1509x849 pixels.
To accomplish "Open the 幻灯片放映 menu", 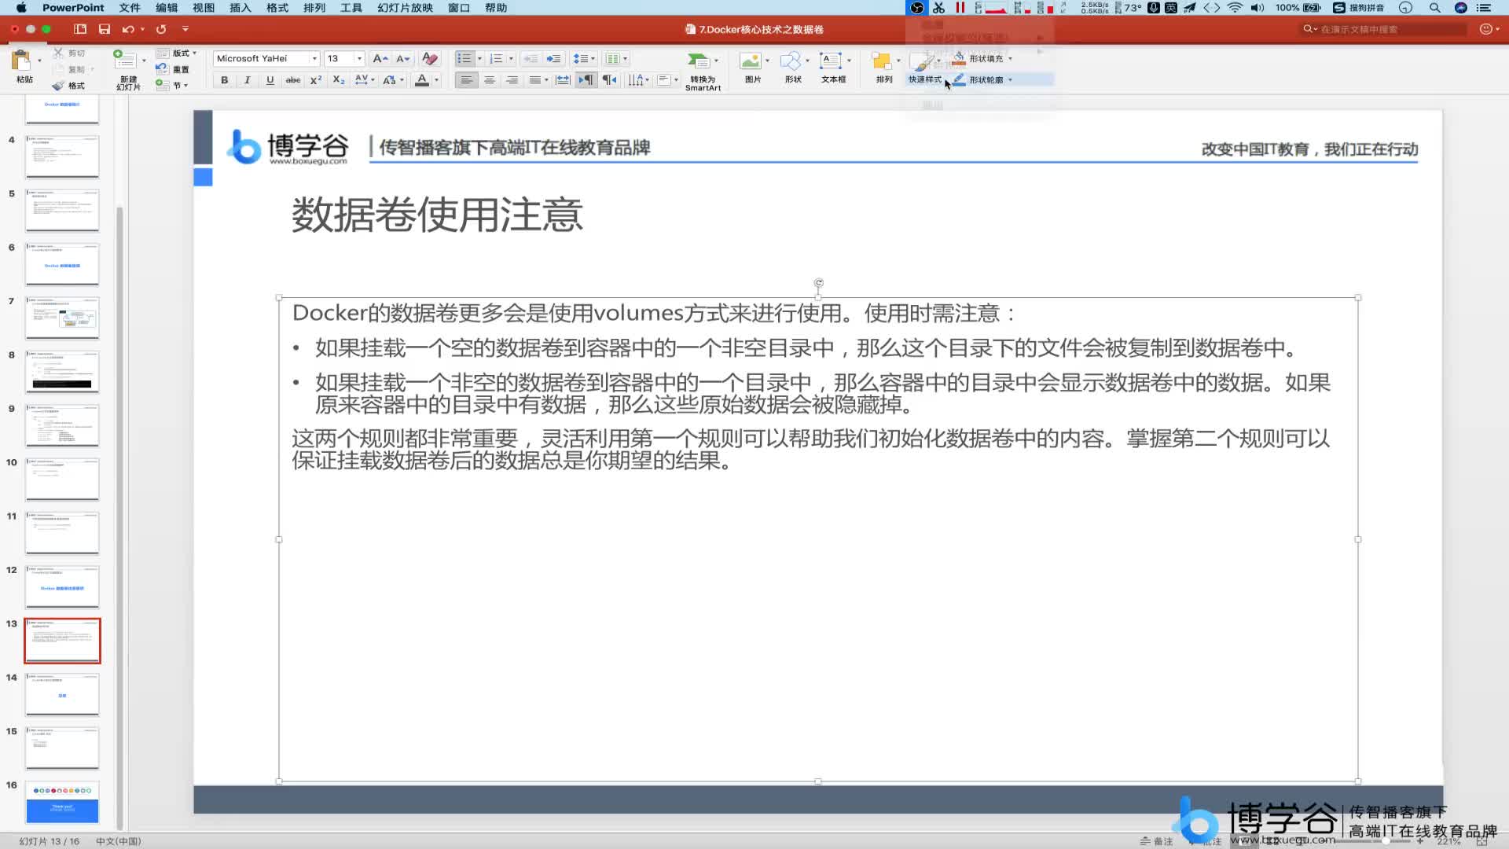I will pyautogui.click(x=406, y=8).
